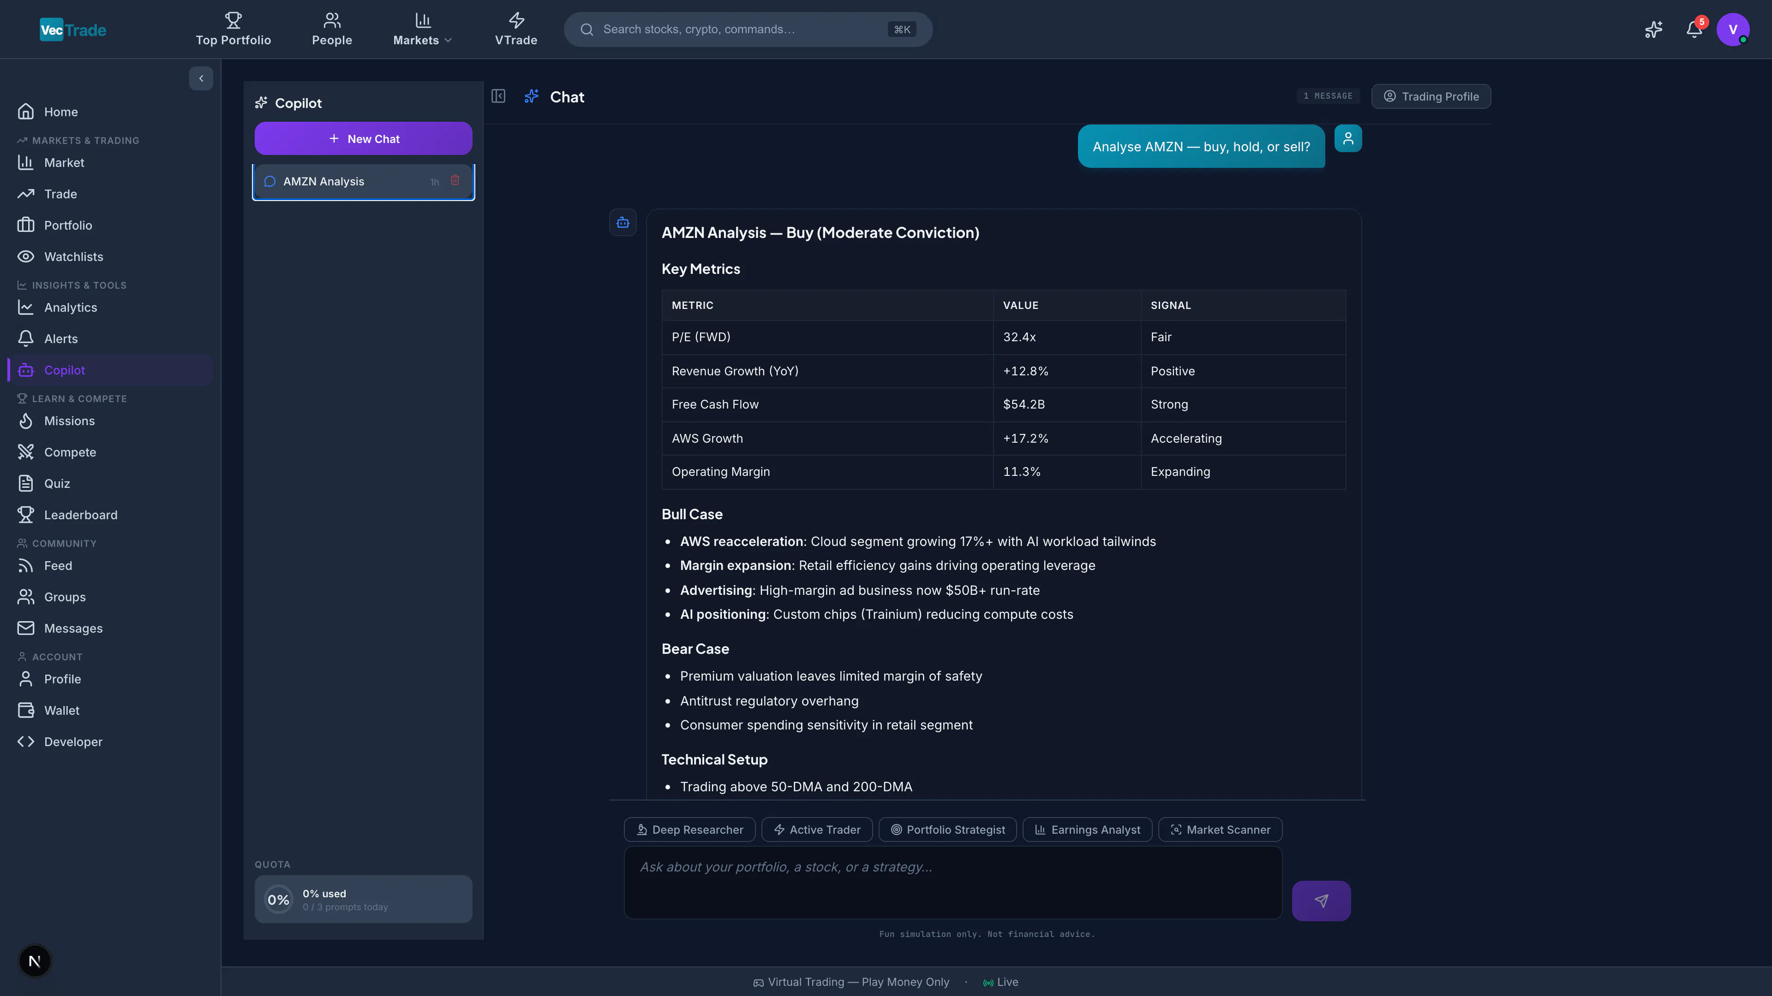Open the user avatar V menu
1772x996 pixels.
pyautogui.click(x=1733, y=30)
